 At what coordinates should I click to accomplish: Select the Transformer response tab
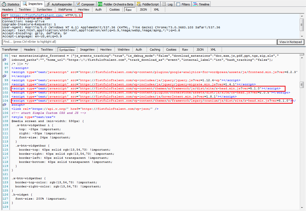(x=10, y=50)
